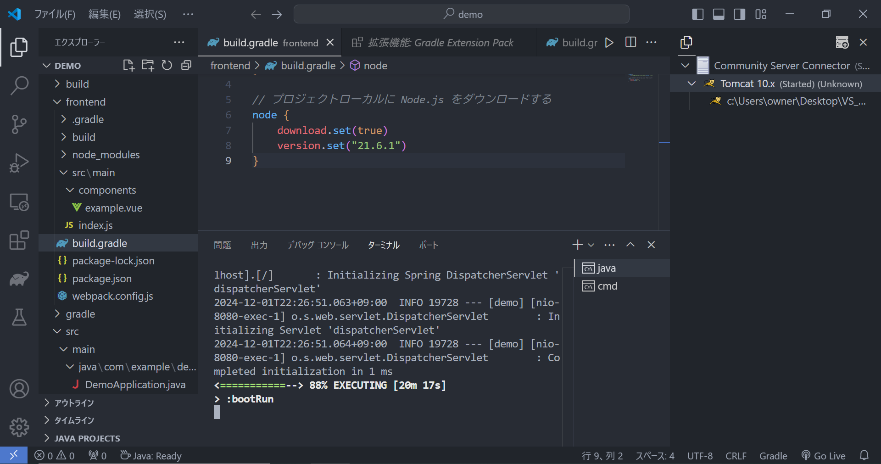Click the forwarded ports indicator
The image size is (881, 464).
pyautogui.click(x=97, y=455)
